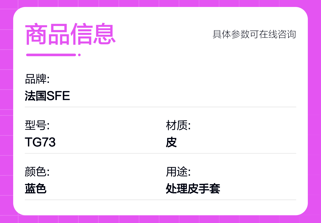
Task: Click the brand value 法国SFE
Action: pos(48,96)
